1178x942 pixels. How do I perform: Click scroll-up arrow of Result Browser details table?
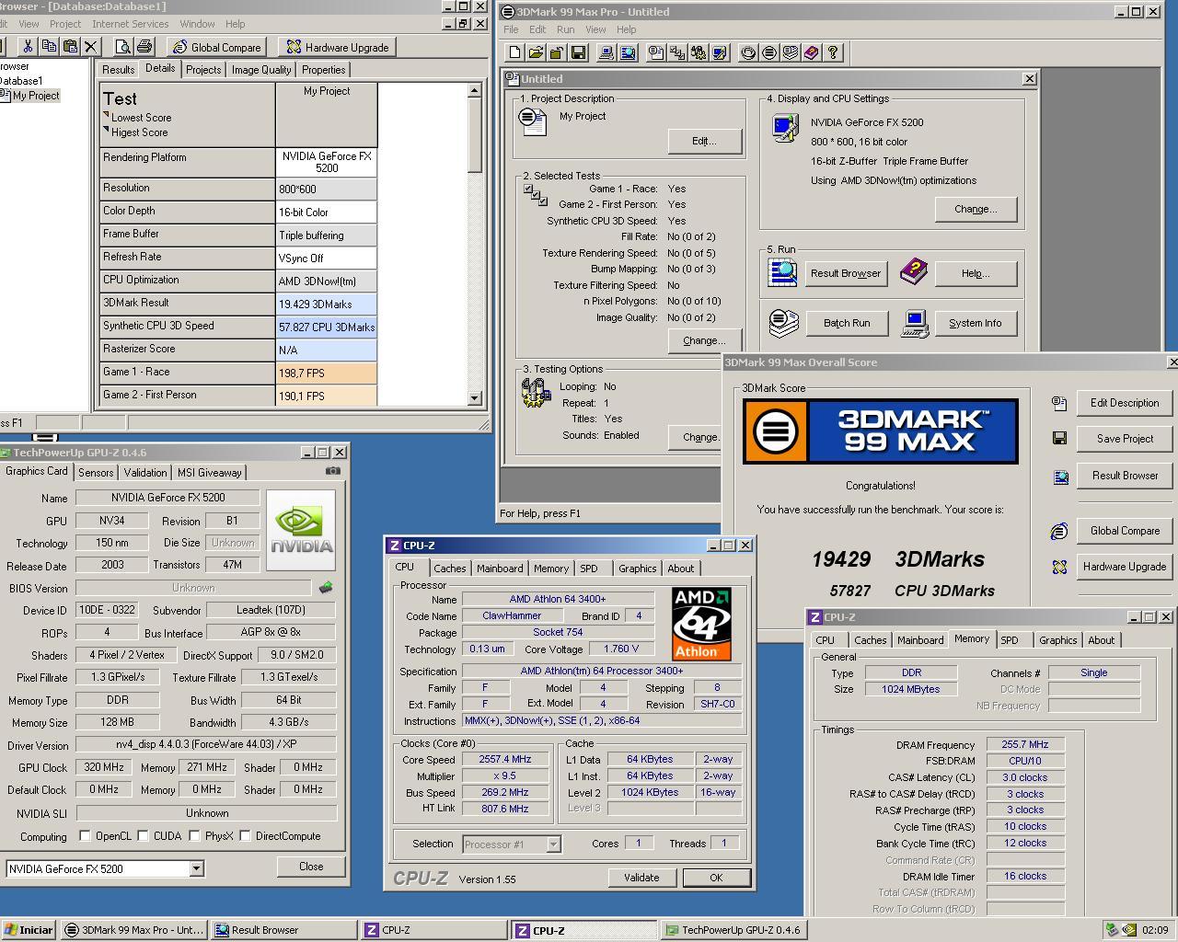(x=475, y=91)
